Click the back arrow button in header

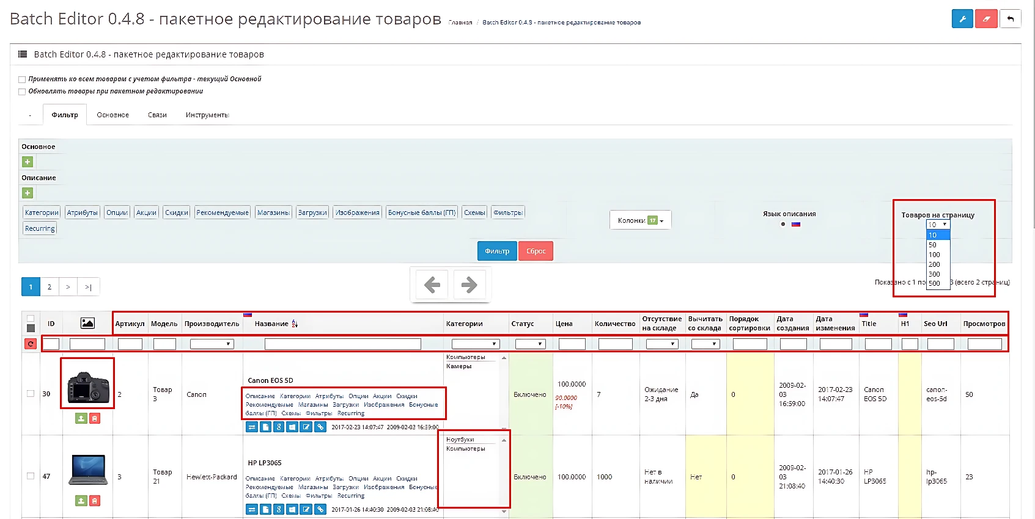[1010, 19]
